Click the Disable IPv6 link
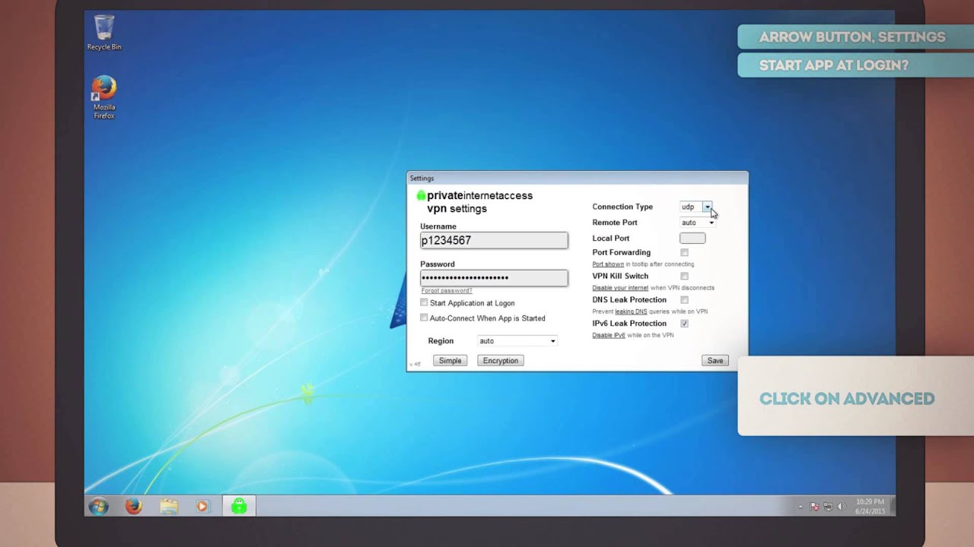Viewport: 974px width, 547px height. pos(609,335)
